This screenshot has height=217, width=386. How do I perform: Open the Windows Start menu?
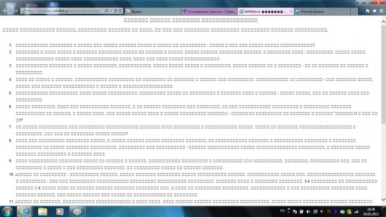pyautogui.click(x=8, y=211)
